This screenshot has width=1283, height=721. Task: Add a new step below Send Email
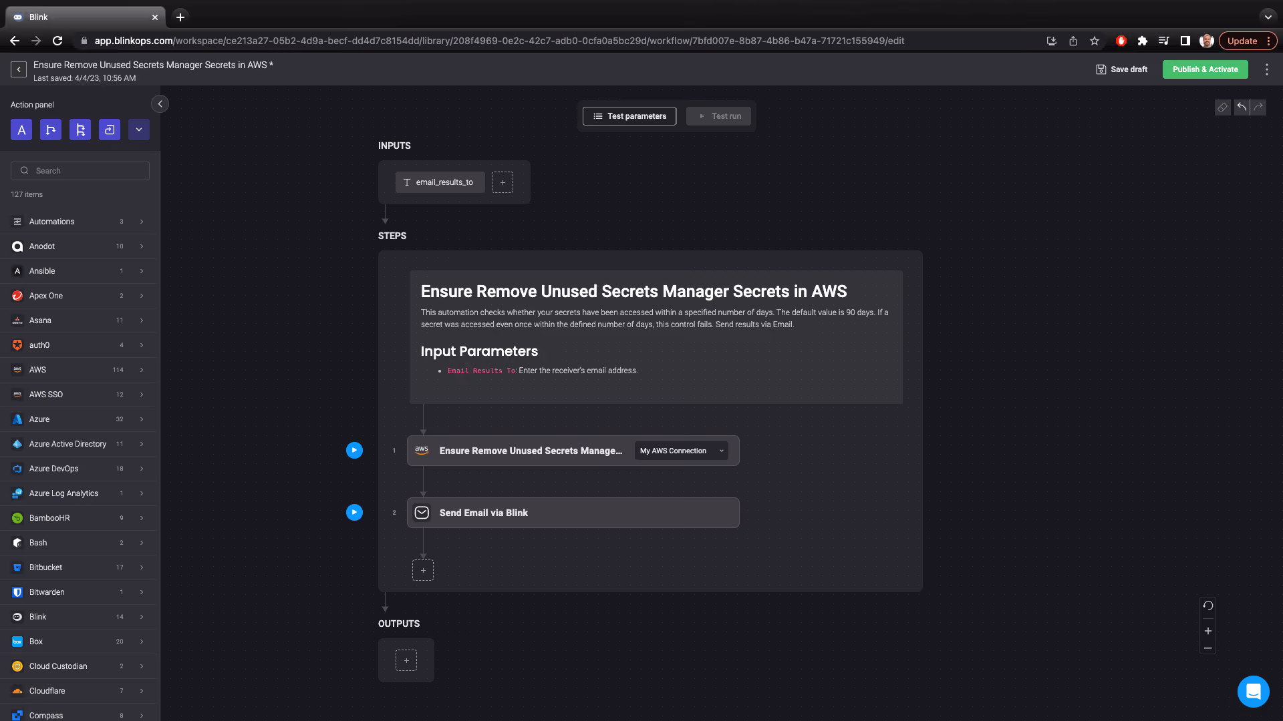coord(423,570)
